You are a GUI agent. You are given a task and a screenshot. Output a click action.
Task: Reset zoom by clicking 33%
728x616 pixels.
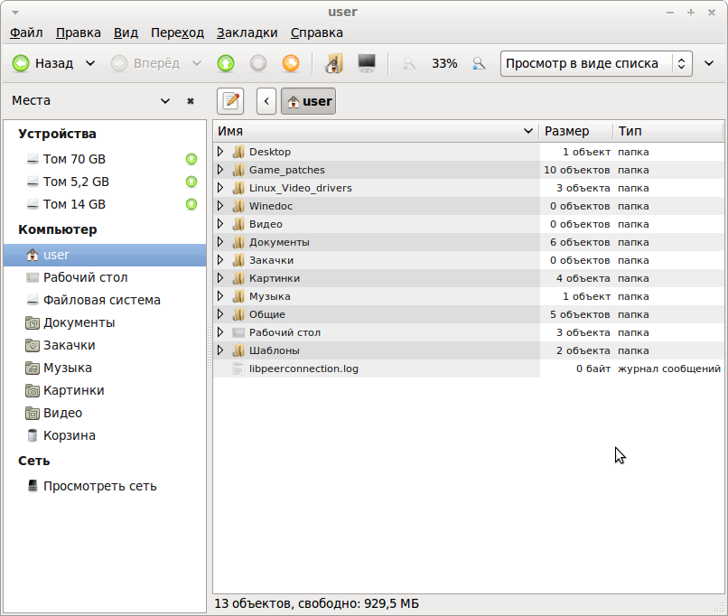pos(444,63)
